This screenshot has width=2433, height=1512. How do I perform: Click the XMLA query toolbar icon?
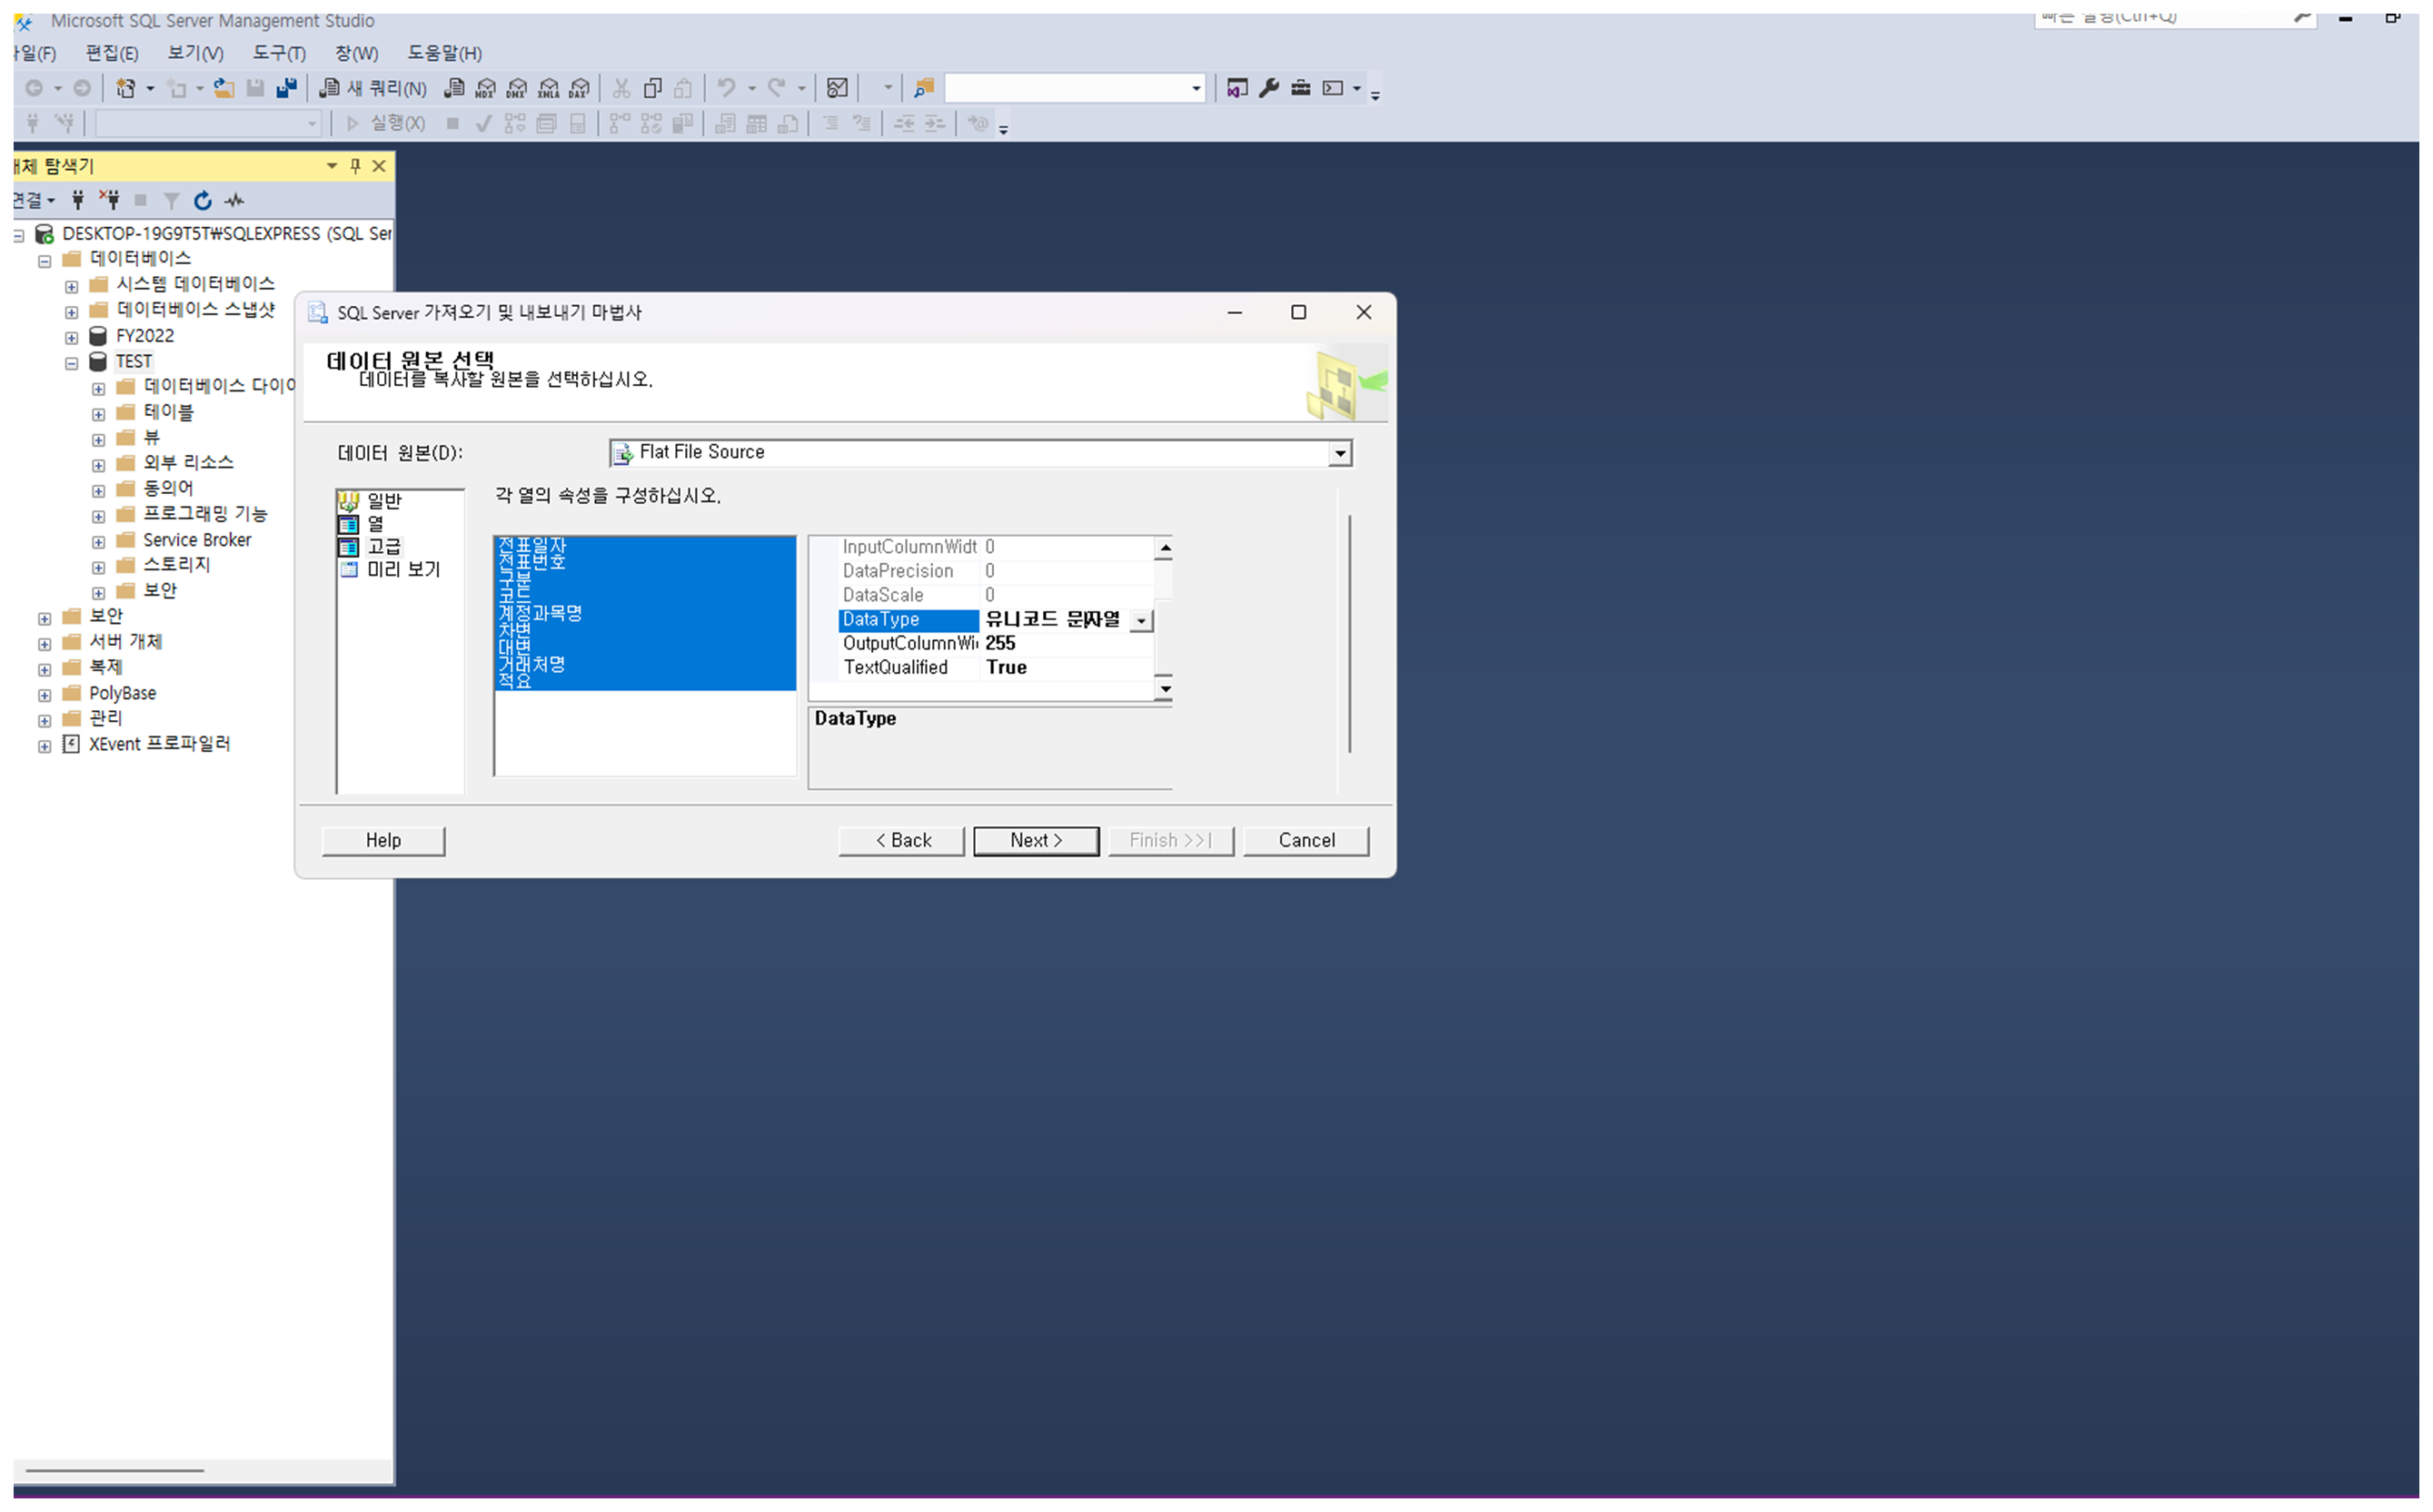[x=548, y=89]
